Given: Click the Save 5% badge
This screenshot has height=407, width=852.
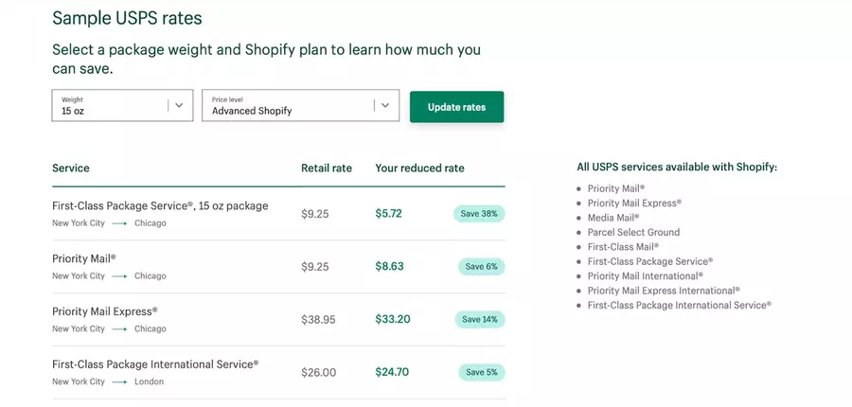Looking at the screenshot, I should click(482, 373).
